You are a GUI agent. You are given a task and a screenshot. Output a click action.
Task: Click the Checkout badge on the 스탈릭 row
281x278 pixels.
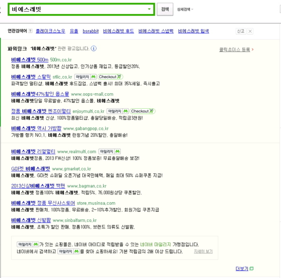pos(110,77)
